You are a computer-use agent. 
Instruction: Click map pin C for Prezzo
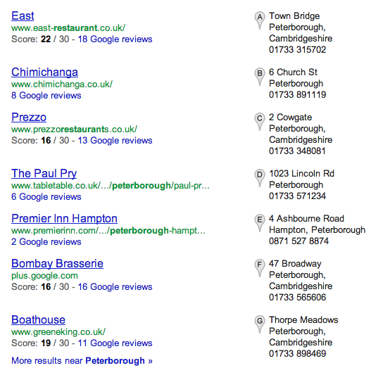click(x=259, y=122)
